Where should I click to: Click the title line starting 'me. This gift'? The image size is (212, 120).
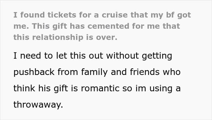point(97,26)
